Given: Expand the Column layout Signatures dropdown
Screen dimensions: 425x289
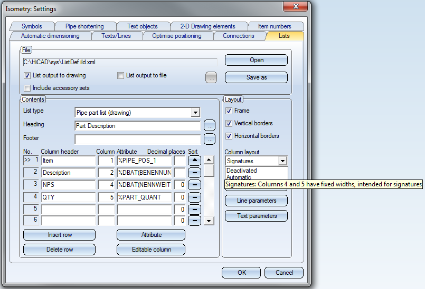Looking at the screenshot, I should pos(282,161).
